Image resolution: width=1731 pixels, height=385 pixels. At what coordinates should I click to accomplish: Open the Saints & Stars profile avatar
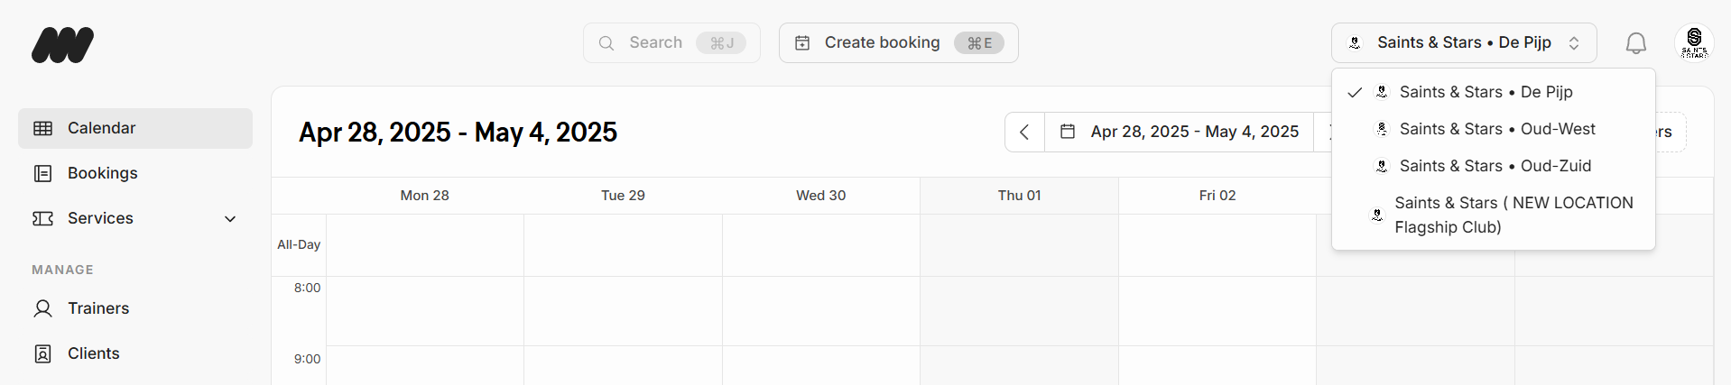pos(1694,42)
